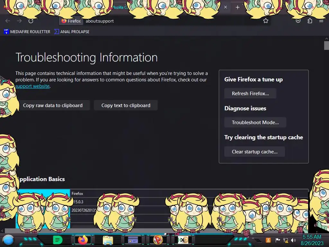The width and height of the screenshot is (329, 247).
Task: Open the second bookmark toolbar item
Action: [x=72, y=32]
